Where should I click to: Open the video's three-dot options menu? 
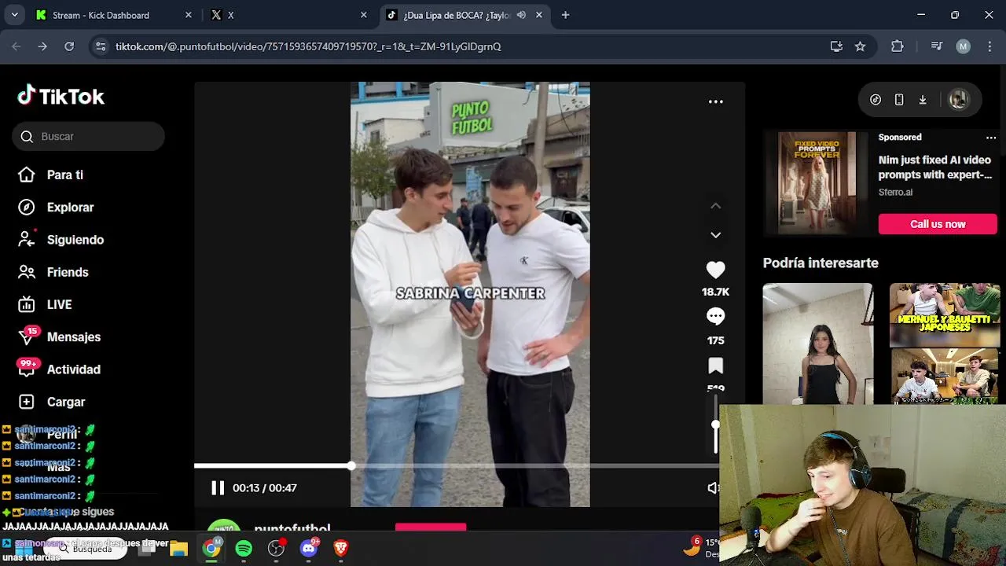pos(715,101)
